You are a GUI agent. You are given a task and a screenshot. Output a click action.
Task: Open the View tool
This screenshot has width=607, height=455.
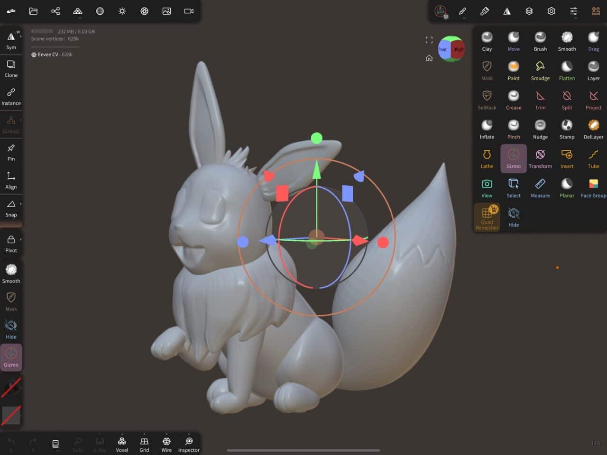coord(487,188)
